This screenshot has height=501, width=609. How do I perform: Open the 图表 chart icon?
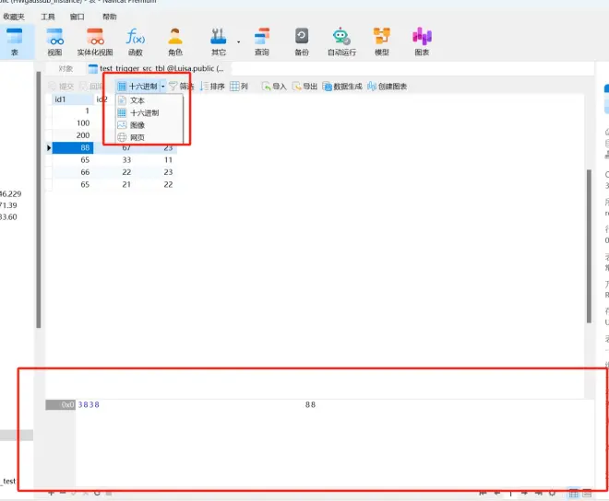[422, 41]
